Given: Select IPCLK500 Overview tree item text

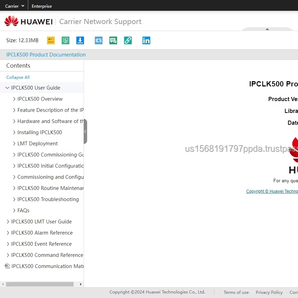Looking at the screenshot, I should (40, 99).
